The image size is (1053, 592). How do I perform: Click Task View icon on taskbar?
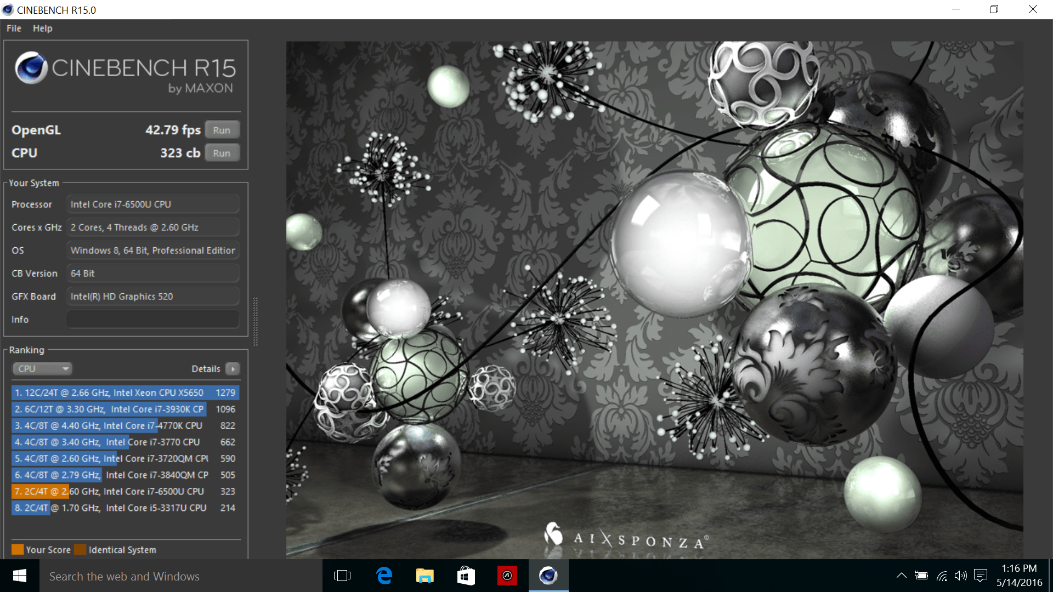tap(342, 576)
